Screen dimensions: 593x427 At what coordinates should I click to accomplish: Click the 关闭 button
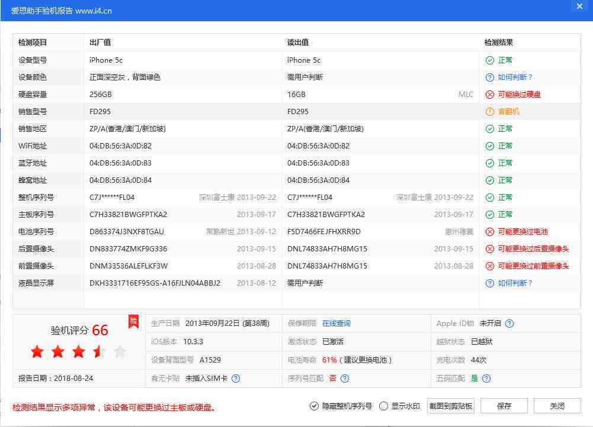point(557,406)
